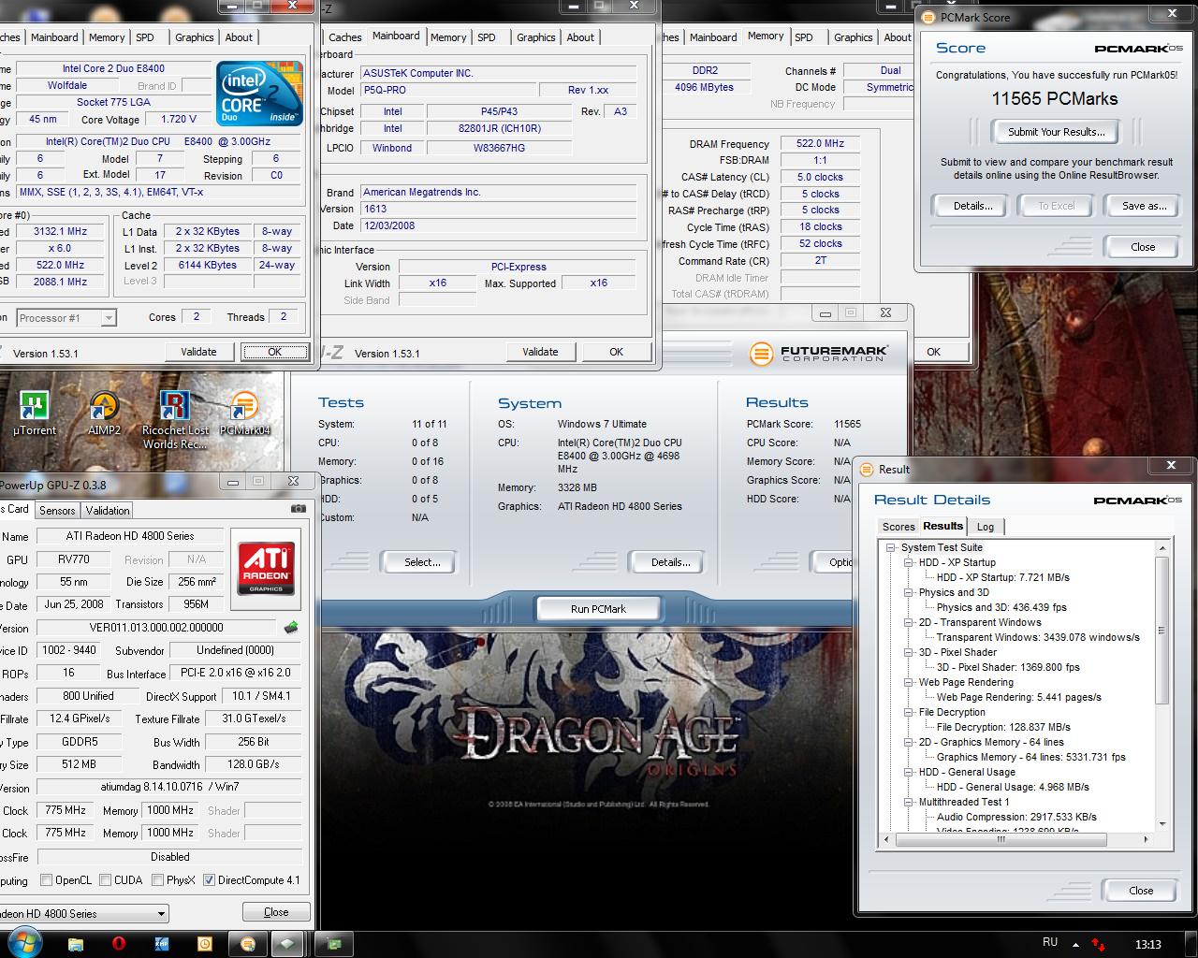Click the Intel Core 2 logo in CPU-Z
Viewport: 1198px width, 958px height.
point(259,94)
